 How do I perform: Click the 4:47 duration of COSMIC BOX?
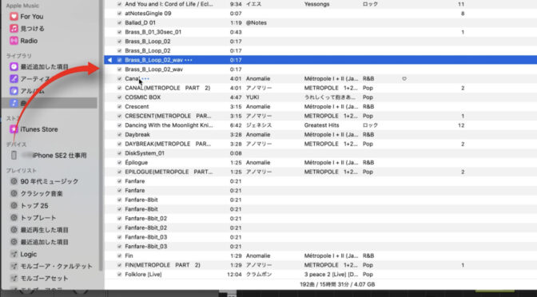tap(236, 97)
